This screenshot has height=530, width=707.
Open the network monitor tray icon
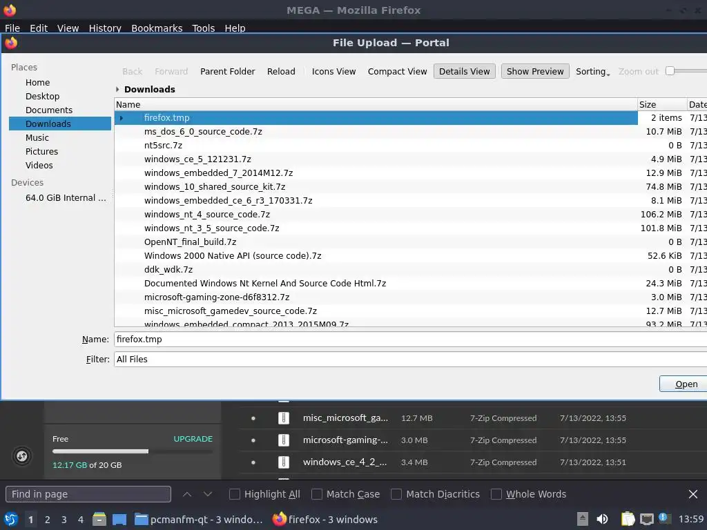coord(646,519)
